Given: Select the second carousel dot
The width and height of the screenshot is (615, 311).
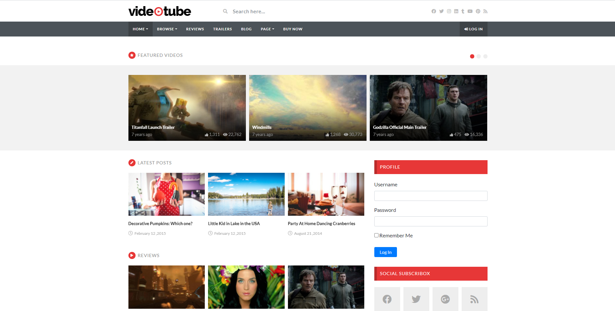Looking at the screenshot, I should pyautogui.click(x=478, y=56).
